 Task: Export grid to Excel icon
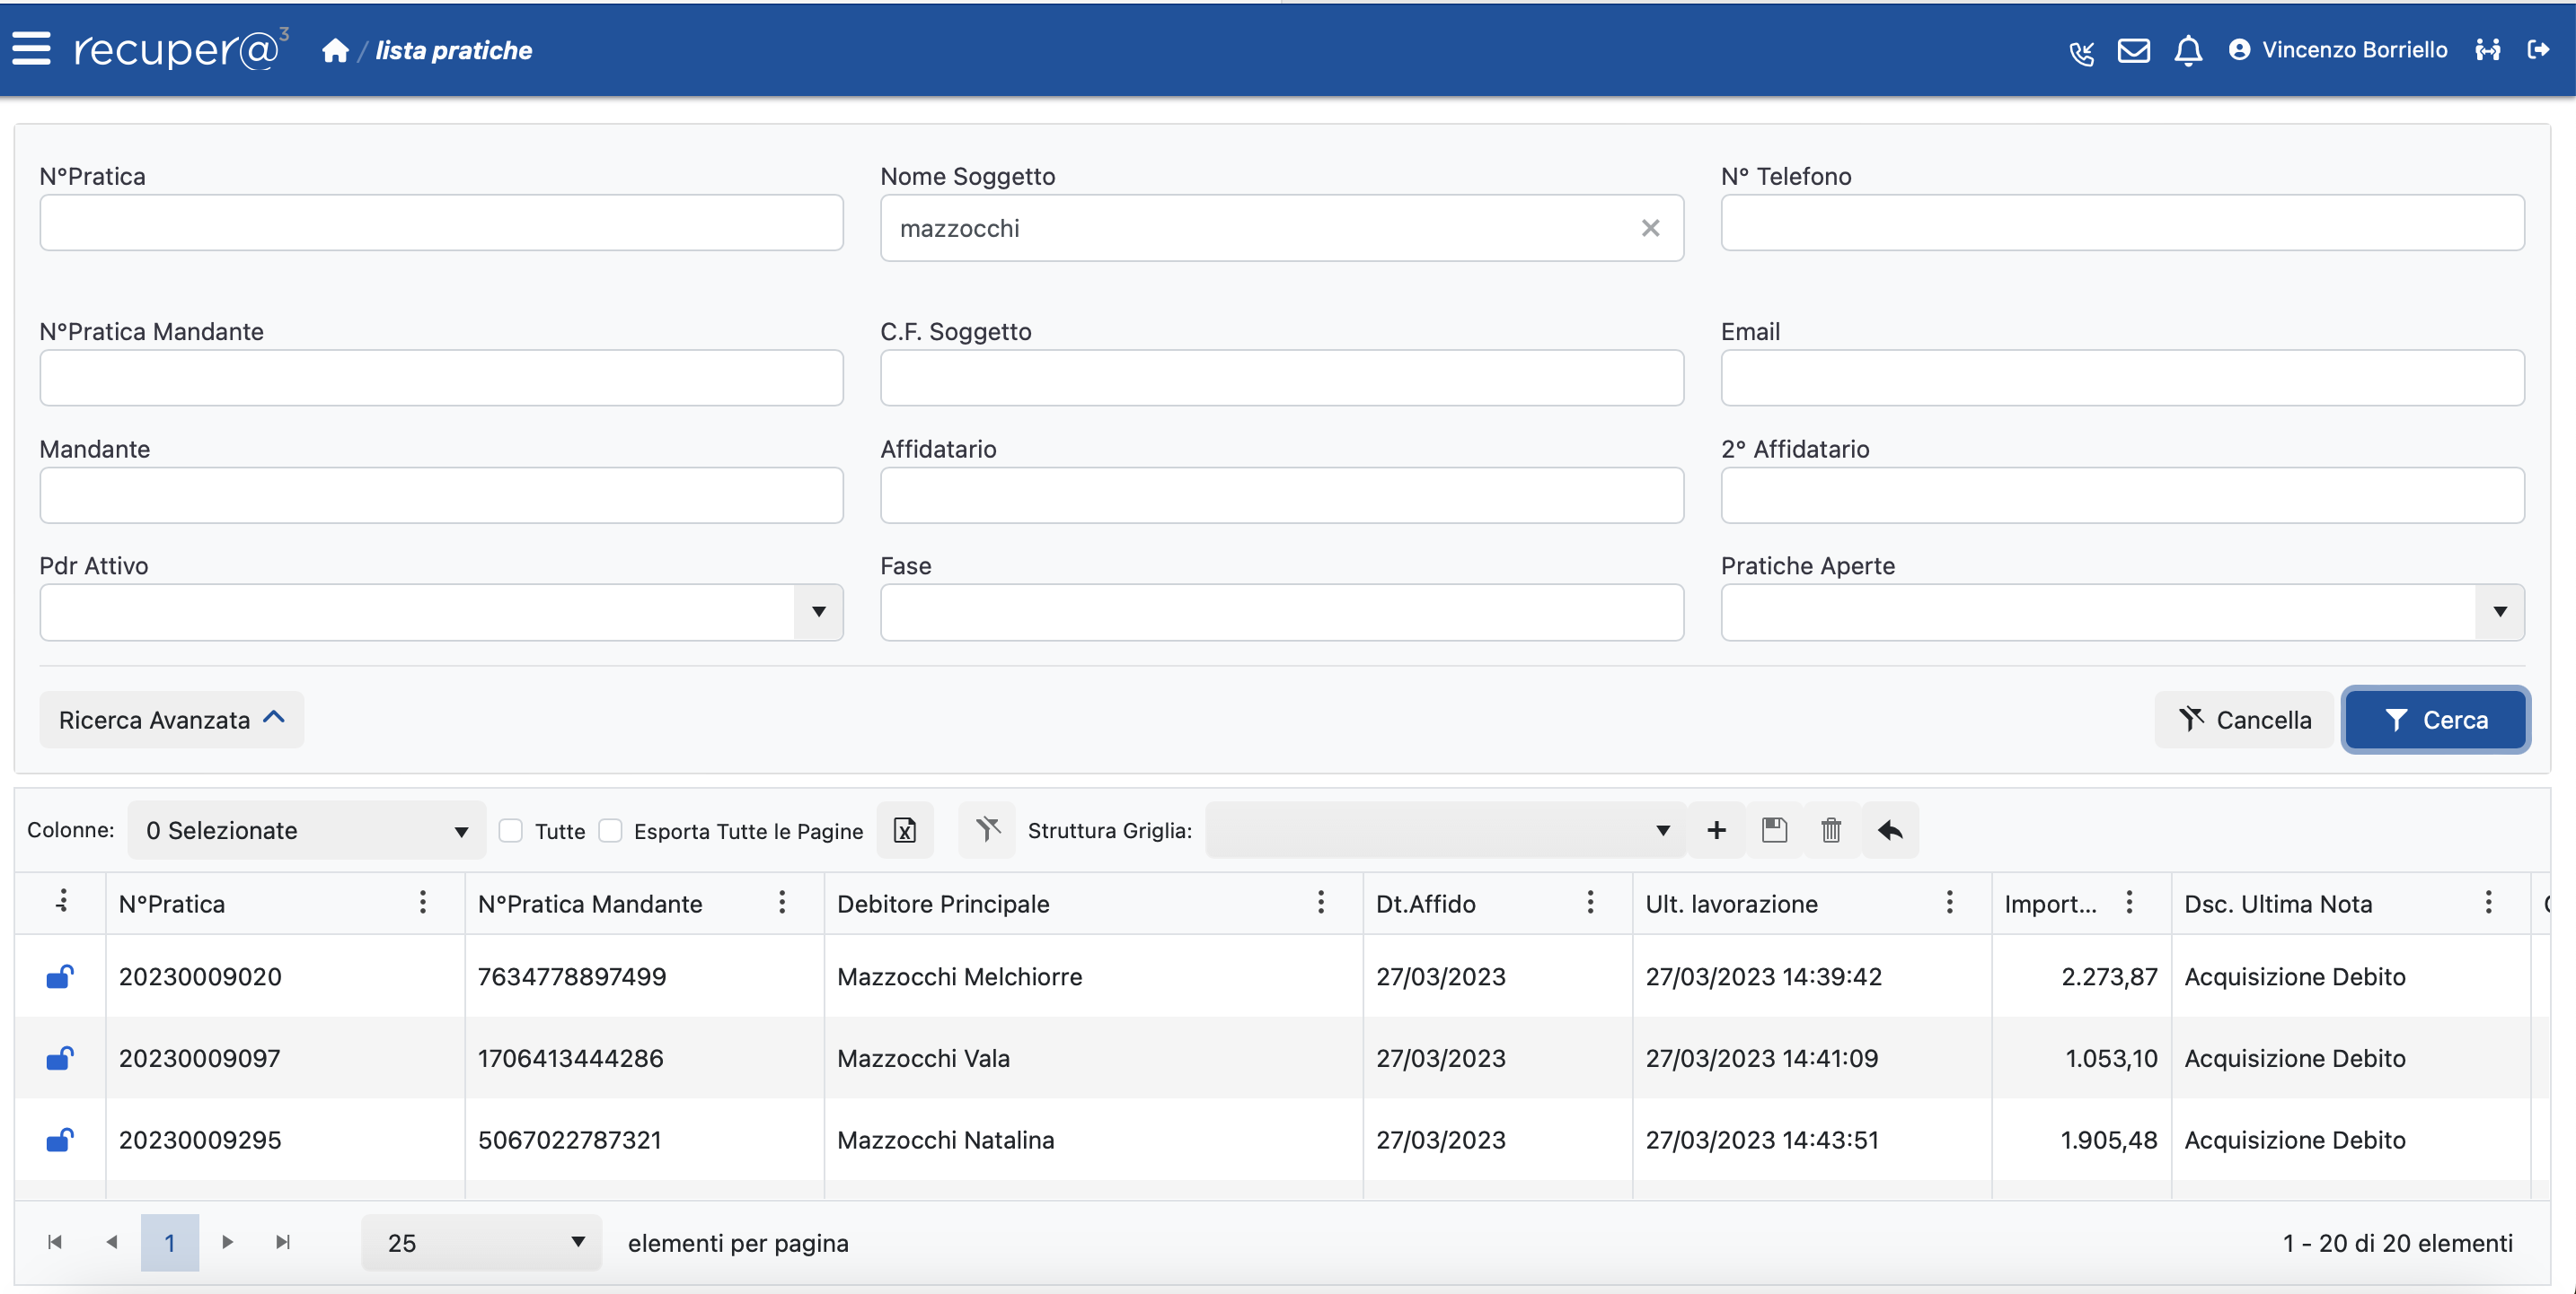tap(904, 830)
